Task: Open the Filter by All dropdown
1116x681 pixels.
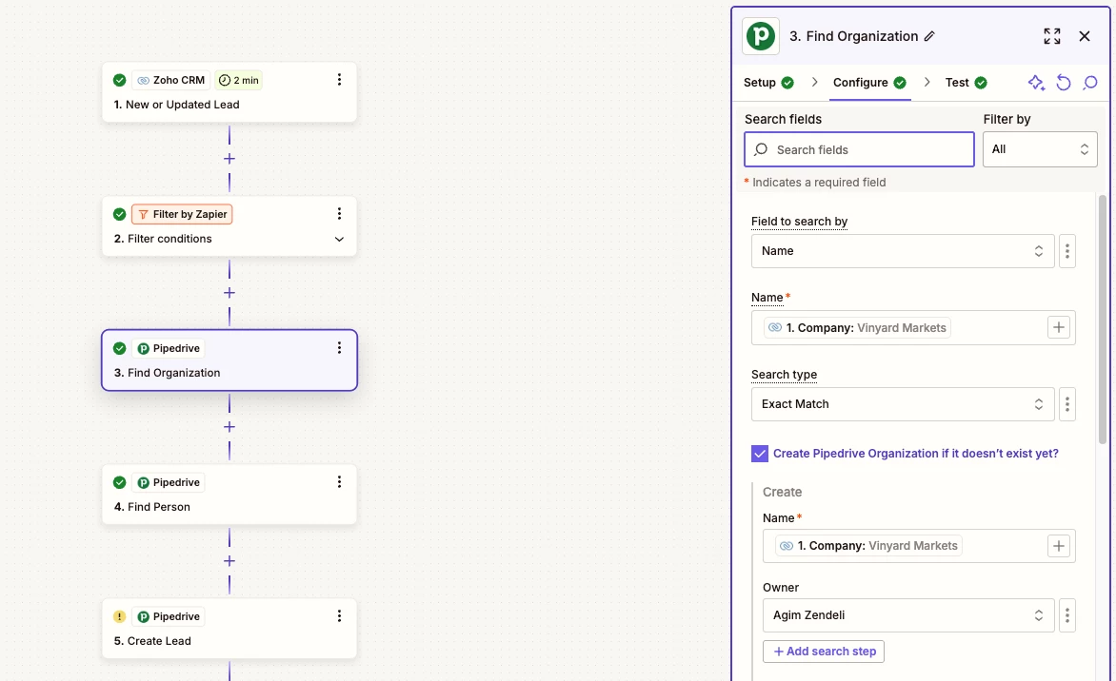Action: [x=1040, y=149]
